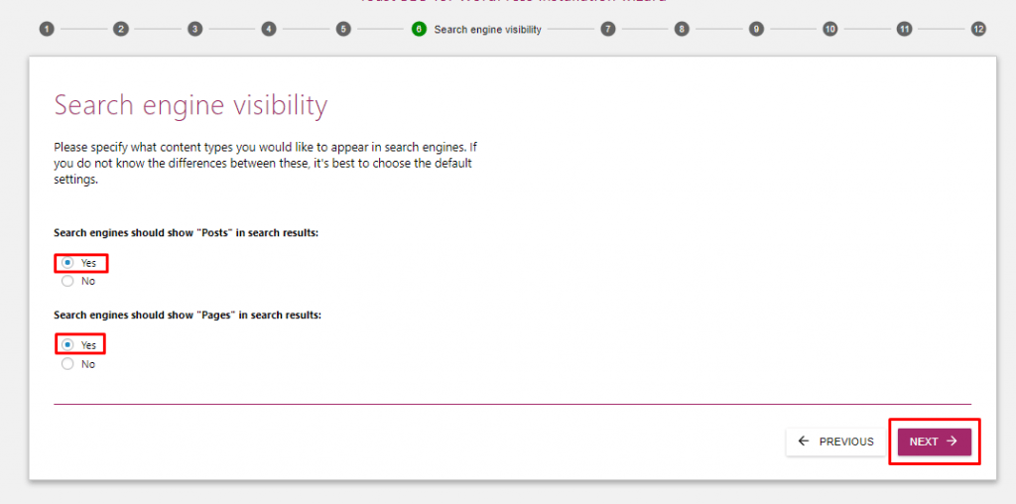Select Yes for showing Posts

click(x=67, y=263)
